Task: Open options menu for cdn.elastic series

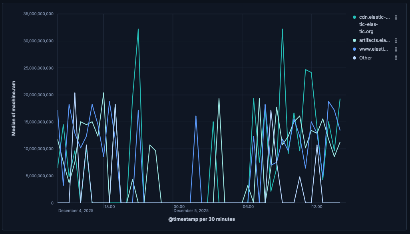Action: 396,17
